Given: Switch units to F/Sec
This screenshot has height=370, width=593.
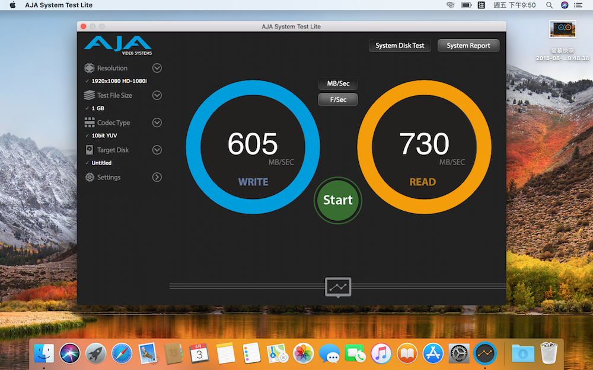Looking at the screenshot, I should [x=338, y=99].
